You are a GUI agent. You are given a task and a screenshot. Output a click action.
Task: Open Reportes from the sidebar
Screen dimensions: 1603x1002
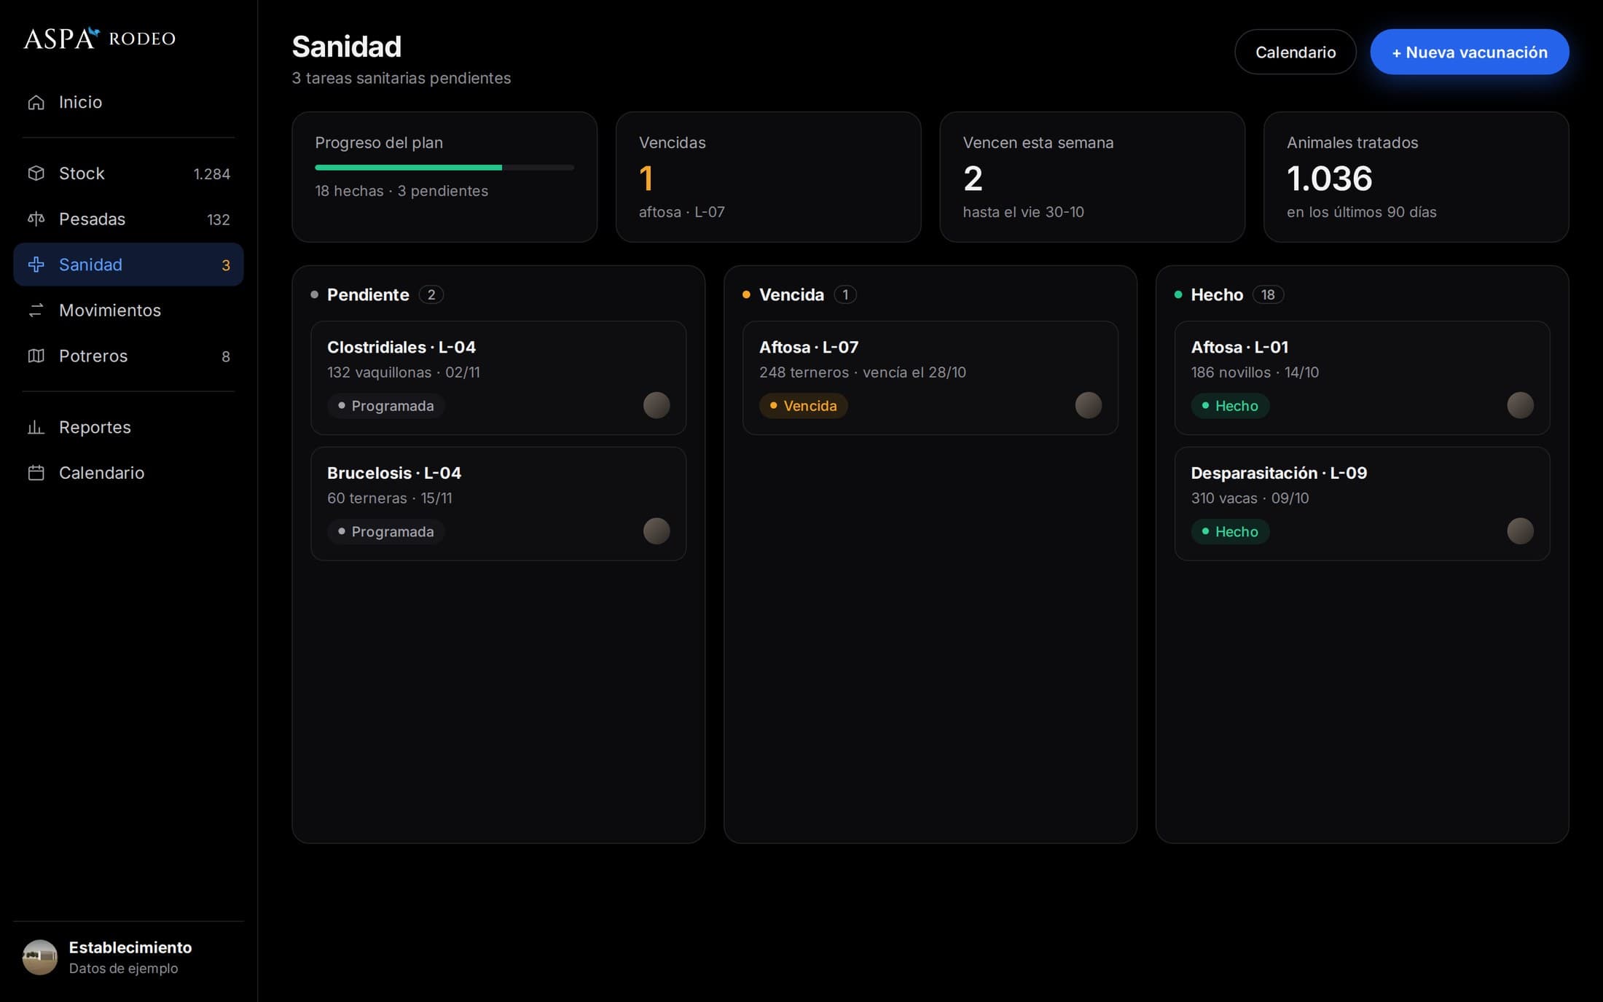click(128, 427)
